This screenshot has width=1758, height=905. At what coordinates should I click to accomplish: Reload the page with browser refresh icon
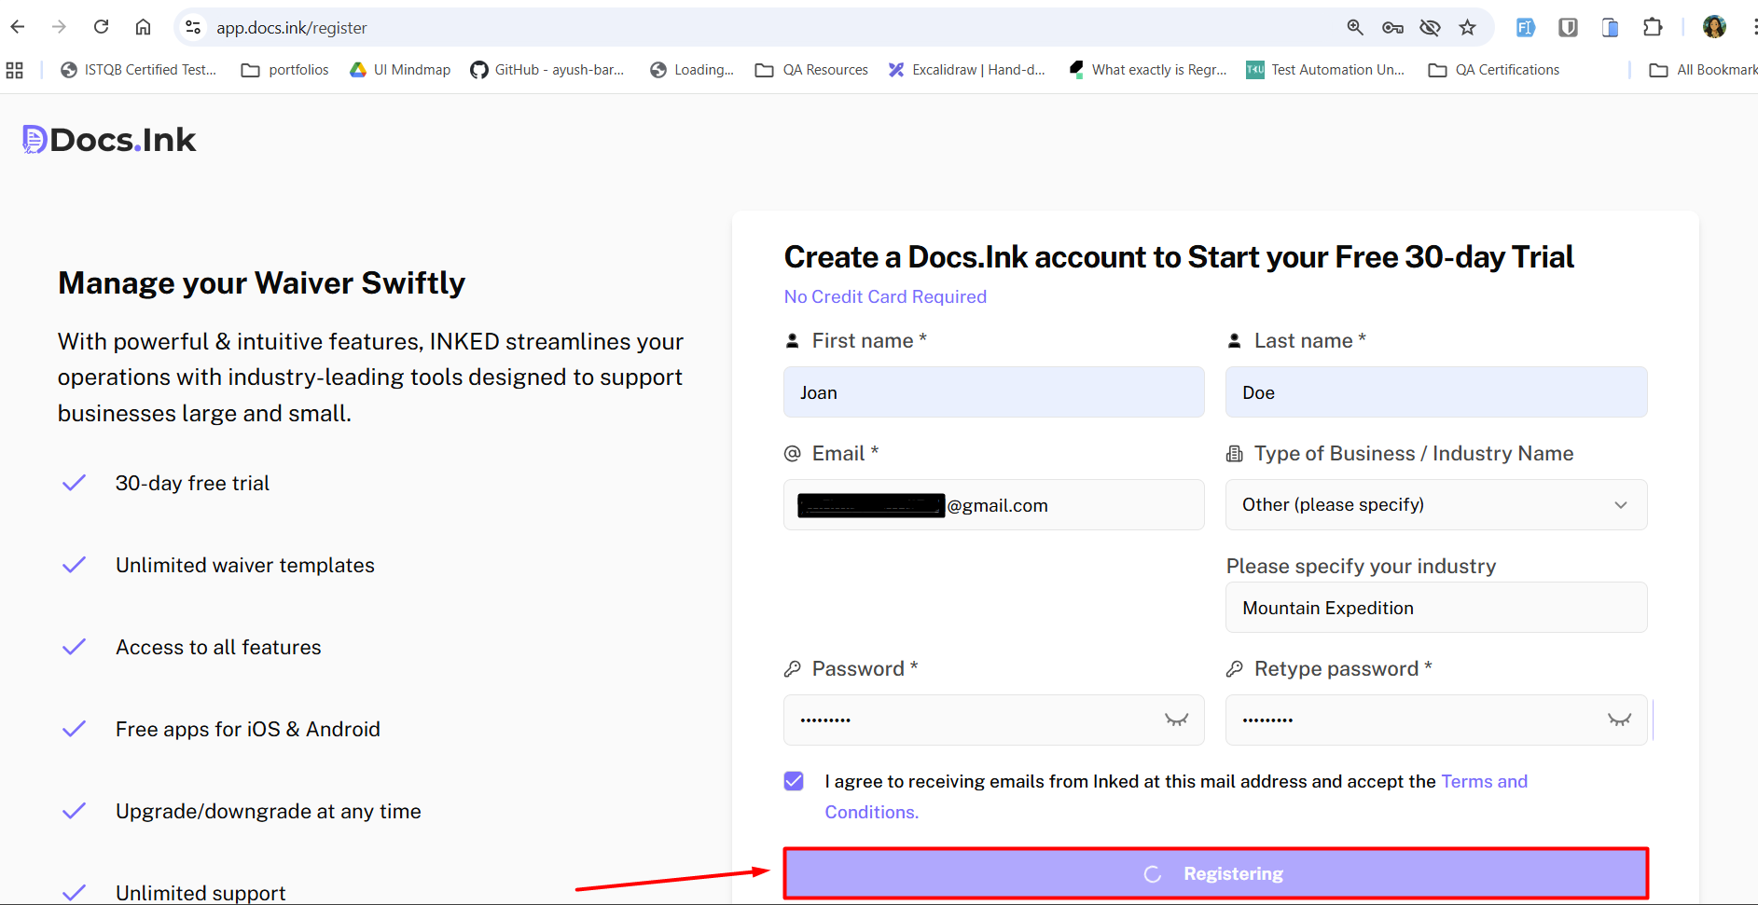(102, 27)
